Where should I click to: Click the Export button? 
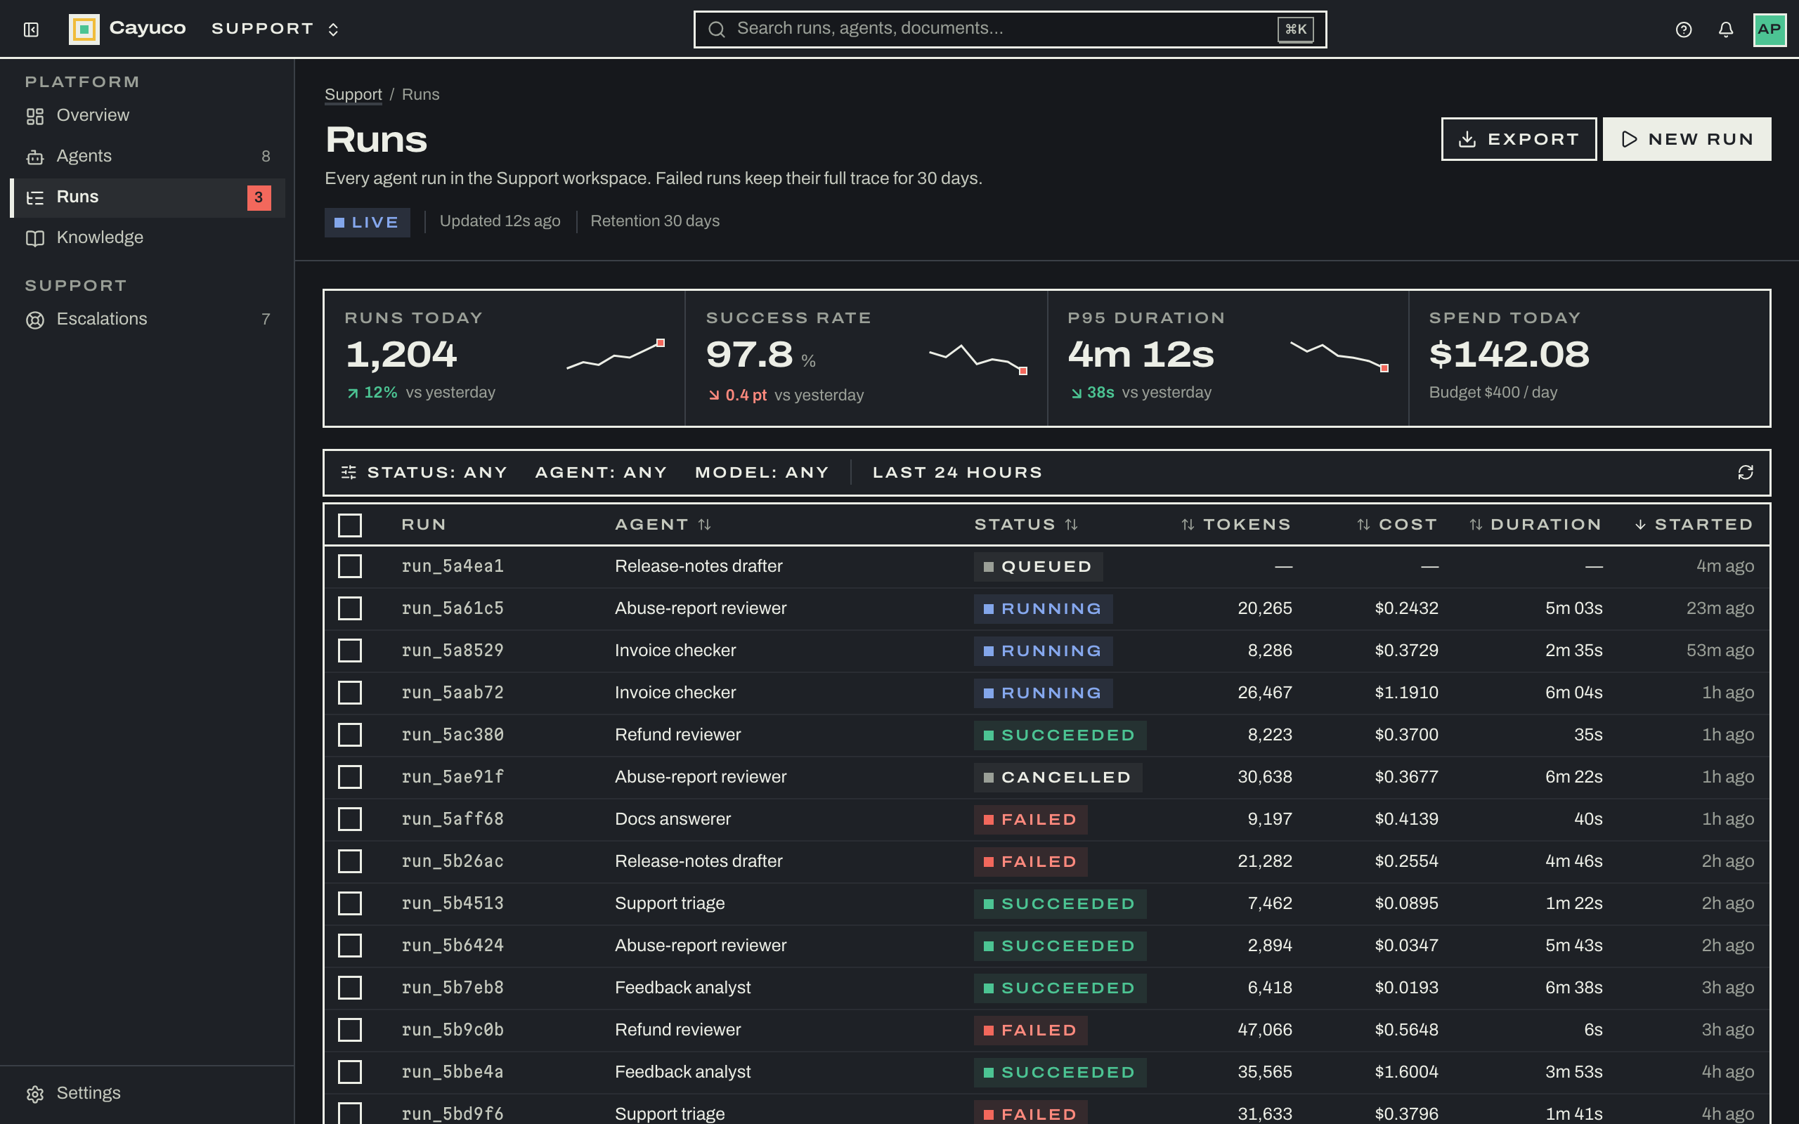click(1519, 139)
